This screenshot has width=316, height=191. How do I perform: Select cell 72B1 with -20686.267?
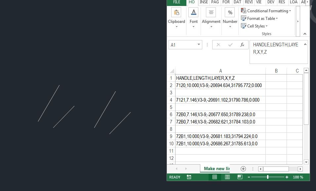(220, 144)
